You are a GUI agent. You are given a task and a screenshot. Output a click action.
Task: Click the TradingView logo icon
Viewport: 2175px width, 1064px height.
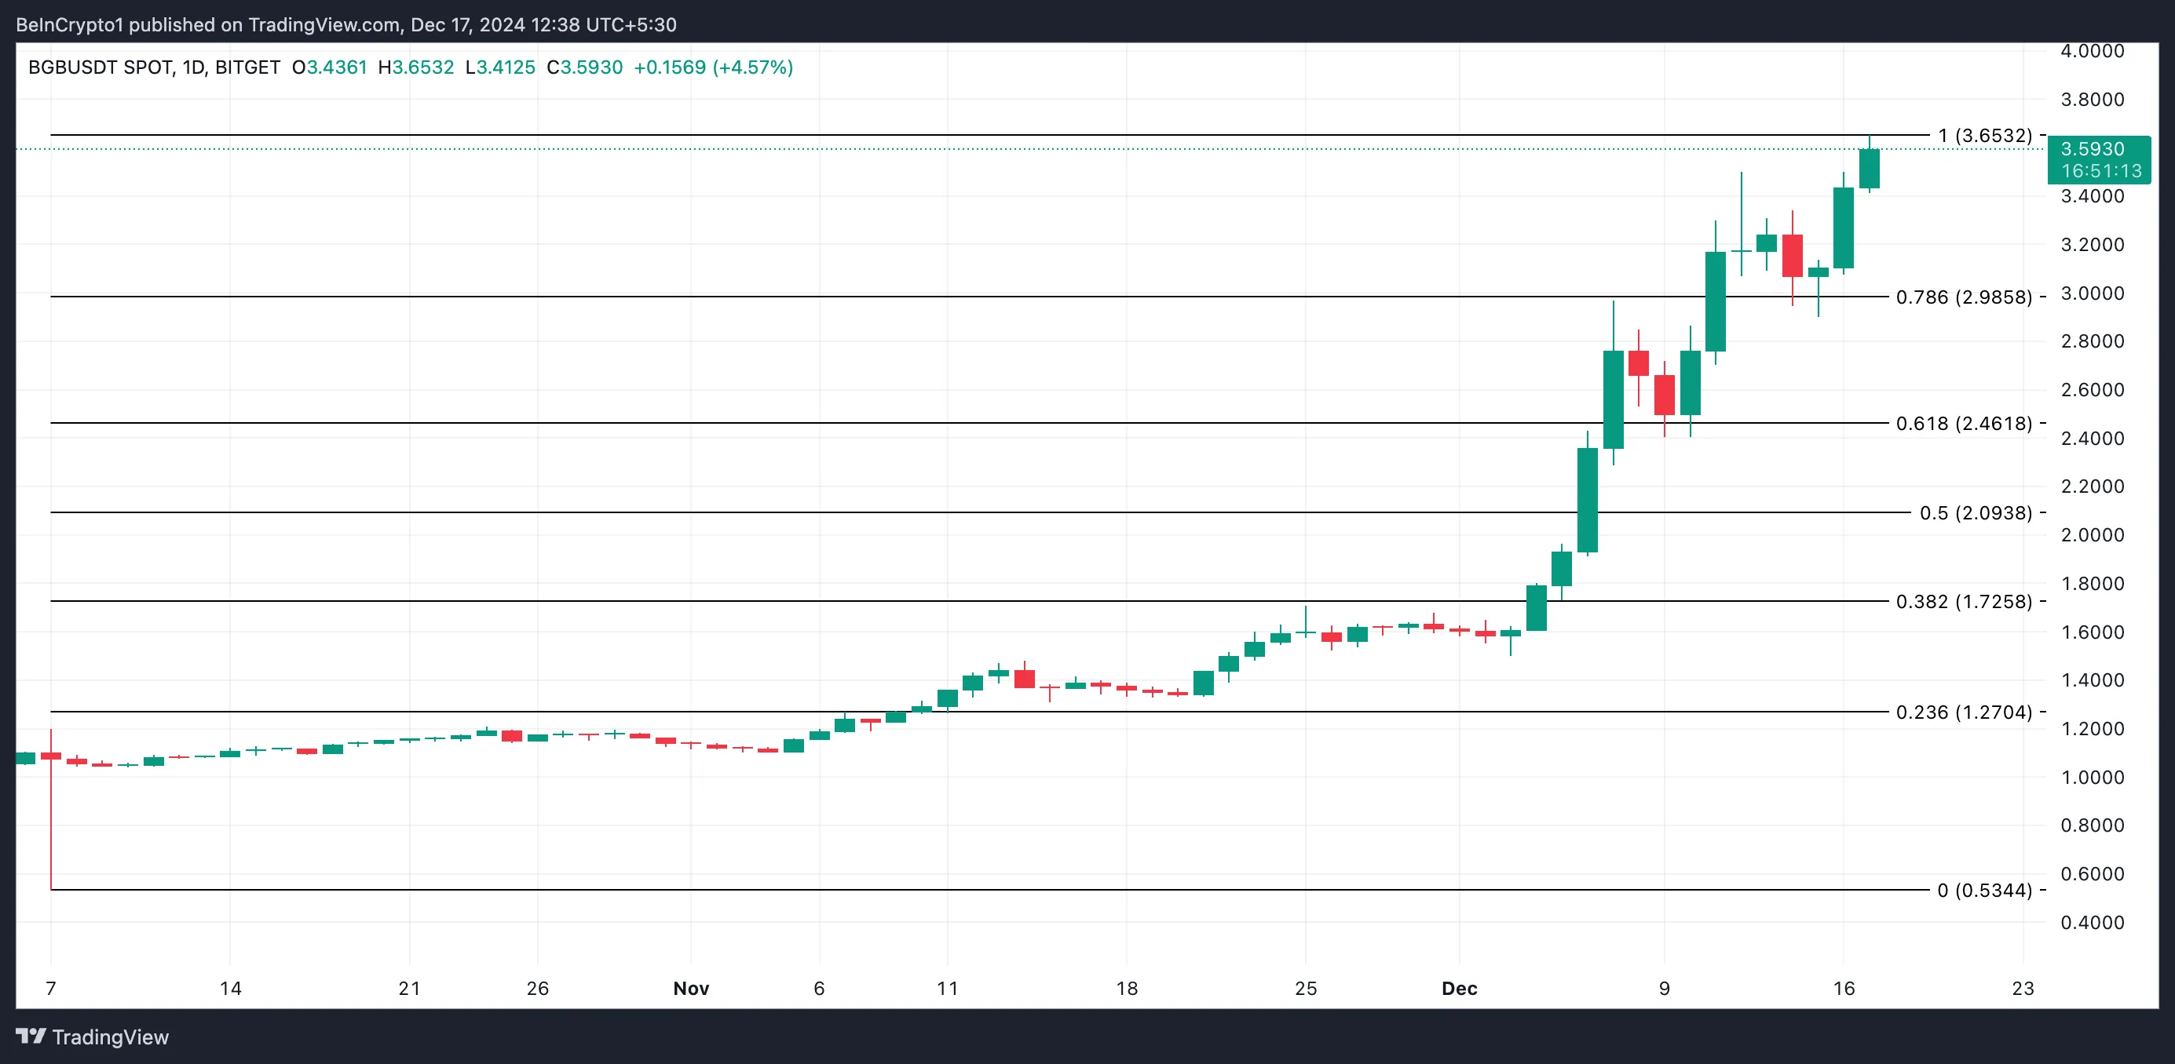(x=31, y=1037)
